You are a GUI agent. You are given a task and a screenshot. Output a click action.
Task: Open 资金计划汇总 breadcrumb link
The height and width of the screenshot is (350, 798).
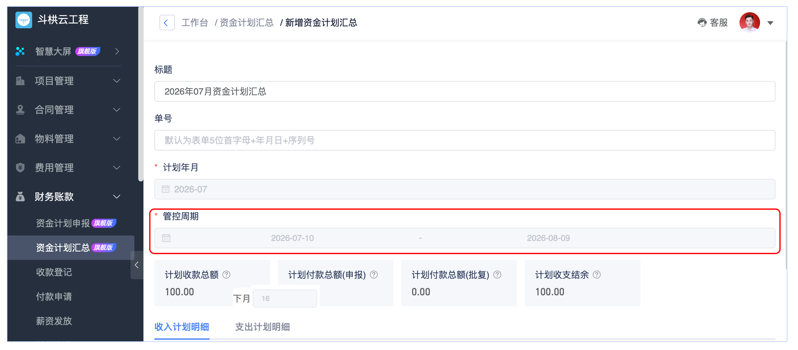pos(246,23)
